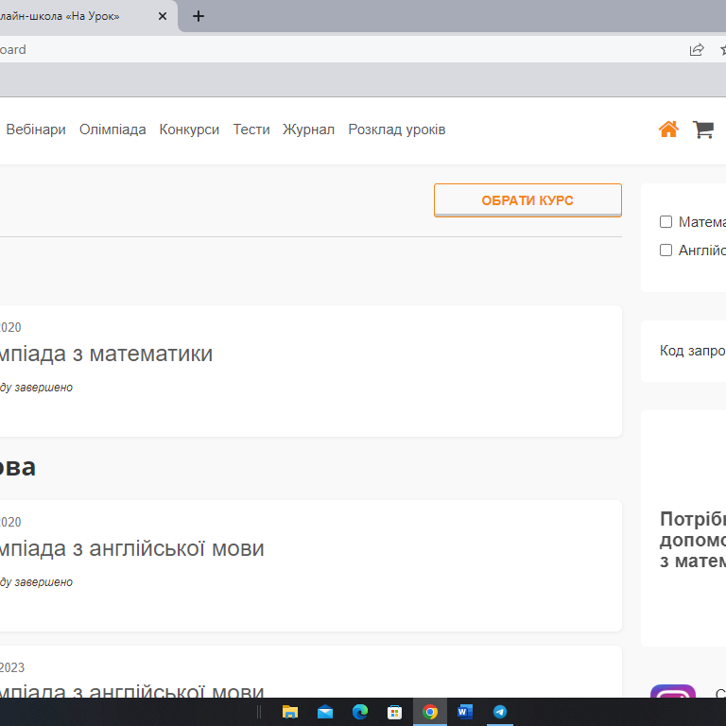Open Олімпіада з англійської мови 2020 entry

pos(132,548)
